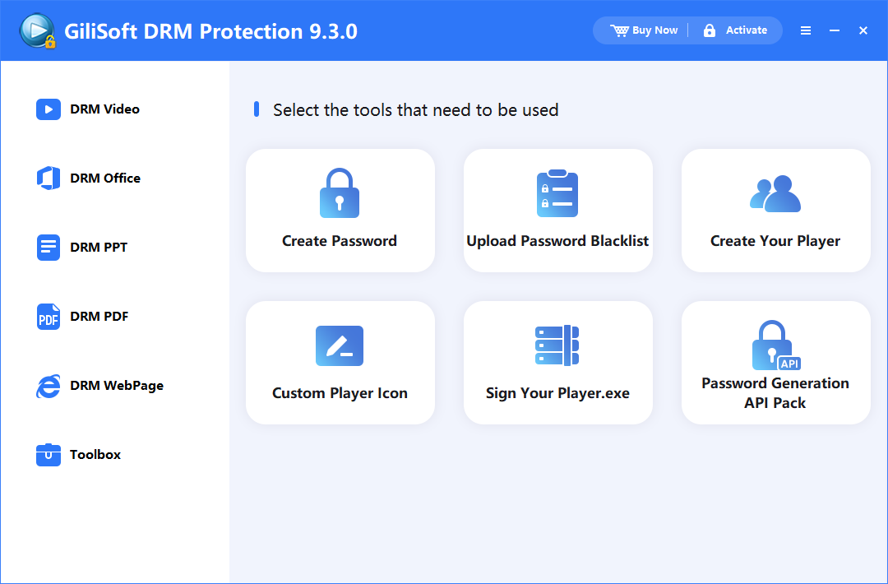Image resolution: width=888 pixels, height=584 pixels.
Task: Click heading Select the tools that need to be used
Action: (416, 110)
